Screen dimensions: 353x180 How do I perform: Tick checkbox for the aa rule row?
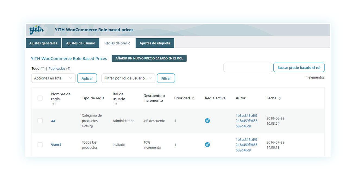[40, 121]
